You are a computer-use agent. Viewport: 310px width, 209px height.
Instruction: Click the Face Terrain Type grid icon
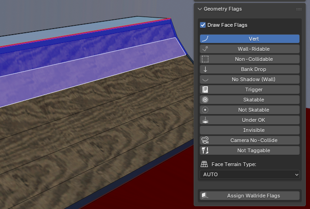pyautogui.click(x=205, y=164)
